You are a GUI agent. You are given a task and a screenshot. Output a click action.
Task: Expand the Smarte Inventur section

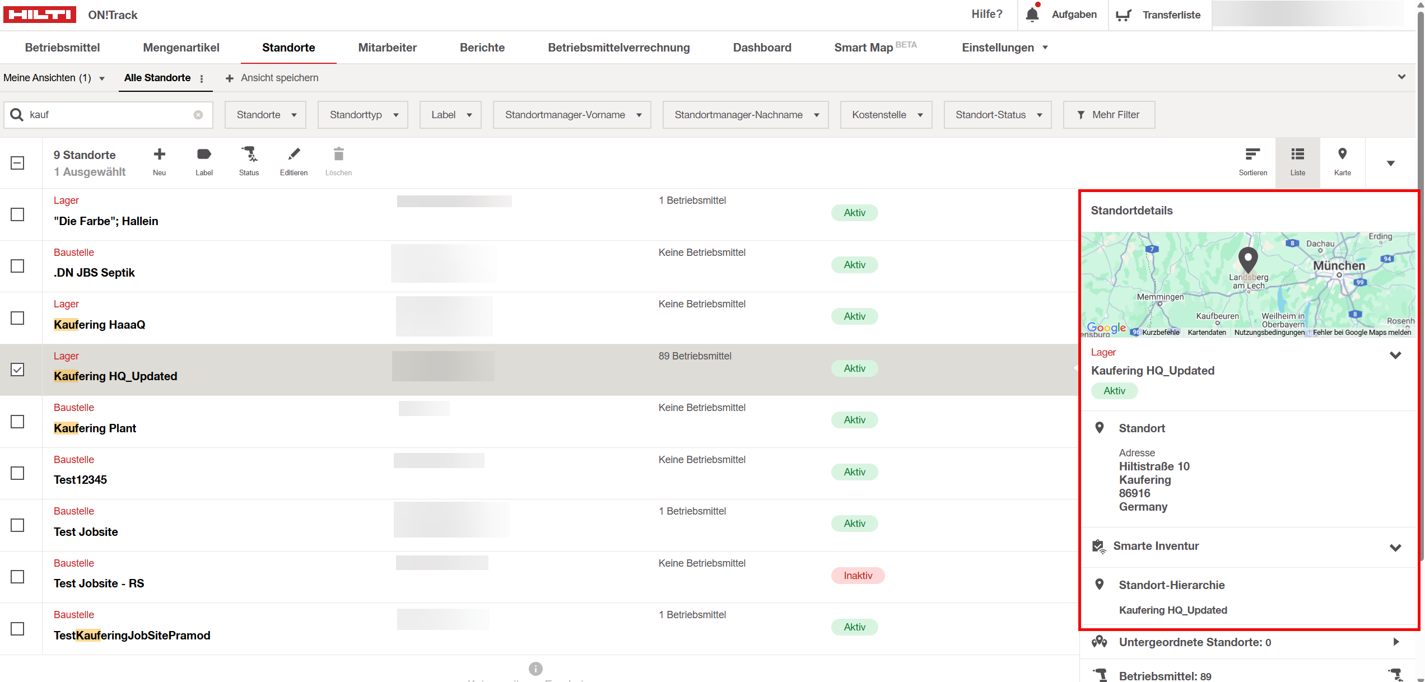click(1395, 547)
